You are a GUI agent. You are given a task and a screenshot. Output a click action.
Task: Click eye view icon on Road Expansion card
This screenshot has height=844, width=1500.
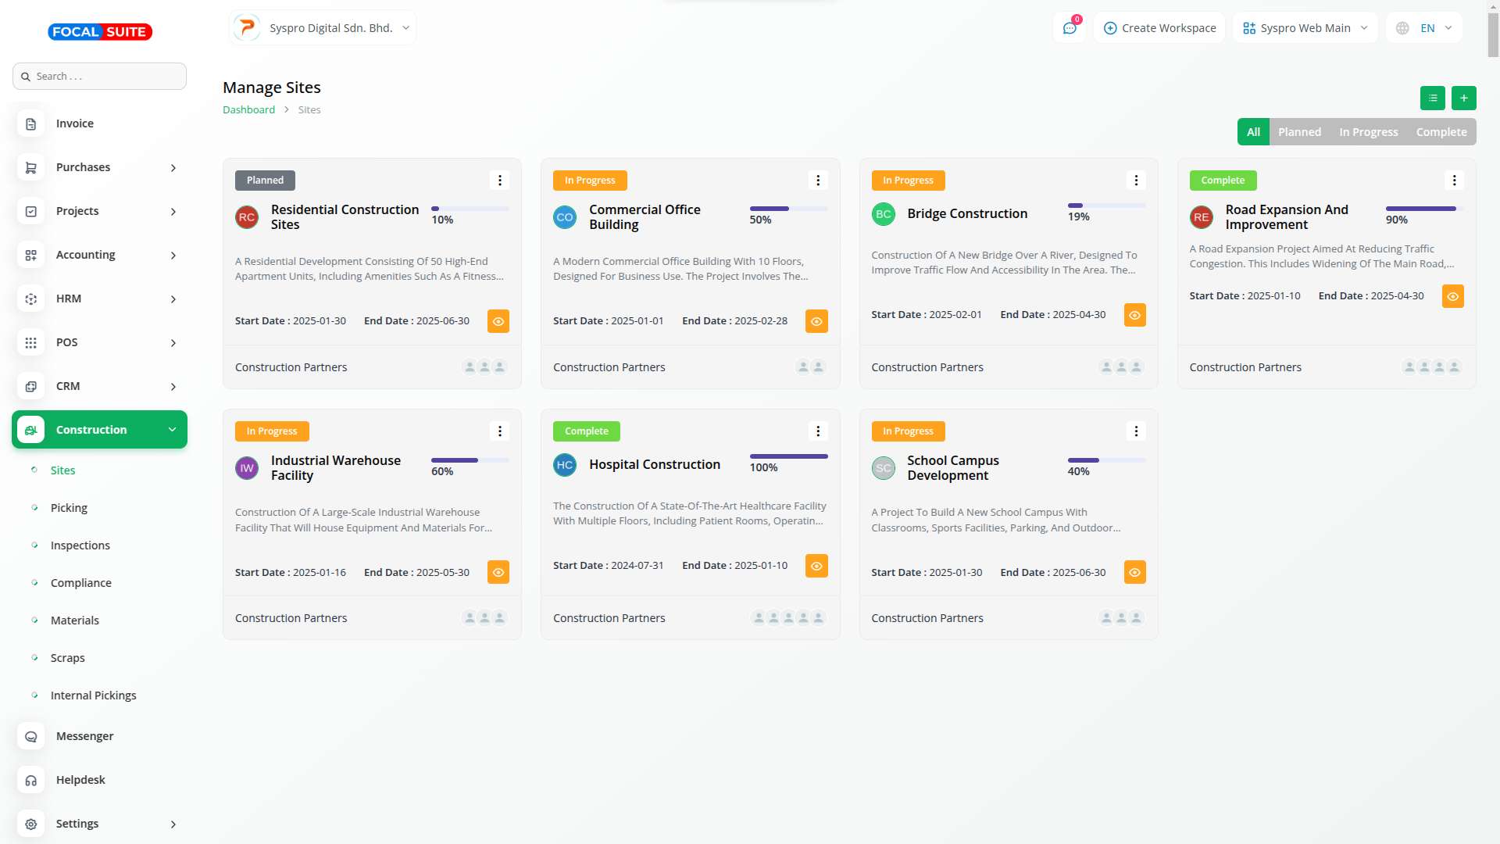(1452, 296)
